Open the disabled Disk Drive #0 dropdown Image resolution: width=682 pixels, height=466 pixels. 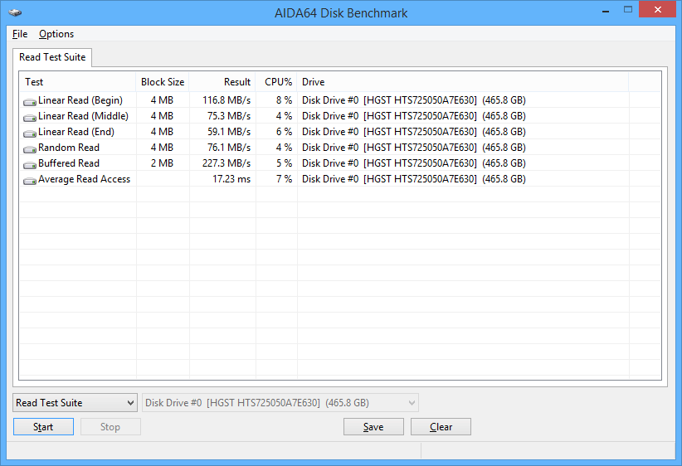pyautogui.click(x=280, y=403)
